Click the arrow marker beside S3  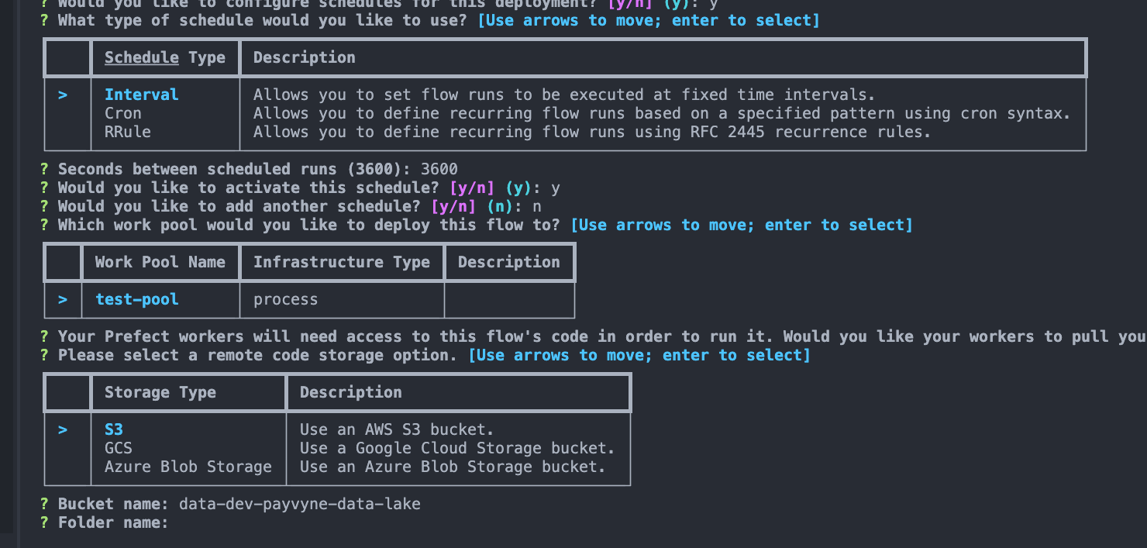point(63,429)
